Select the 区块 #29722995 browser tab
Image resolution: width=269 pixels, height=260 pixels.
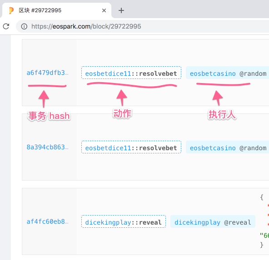(57, 10)
